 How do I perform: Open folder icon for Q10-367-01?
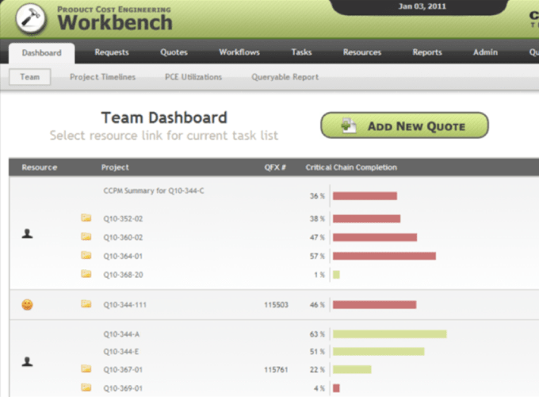[x=86, y=368]
